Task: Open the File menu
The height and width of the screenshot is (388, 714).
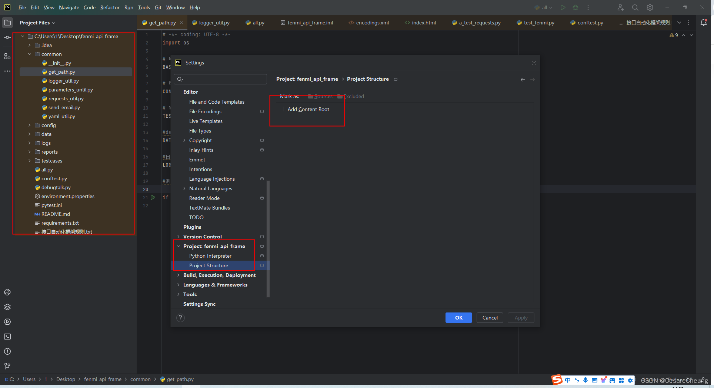Action: tap(22, 7)
